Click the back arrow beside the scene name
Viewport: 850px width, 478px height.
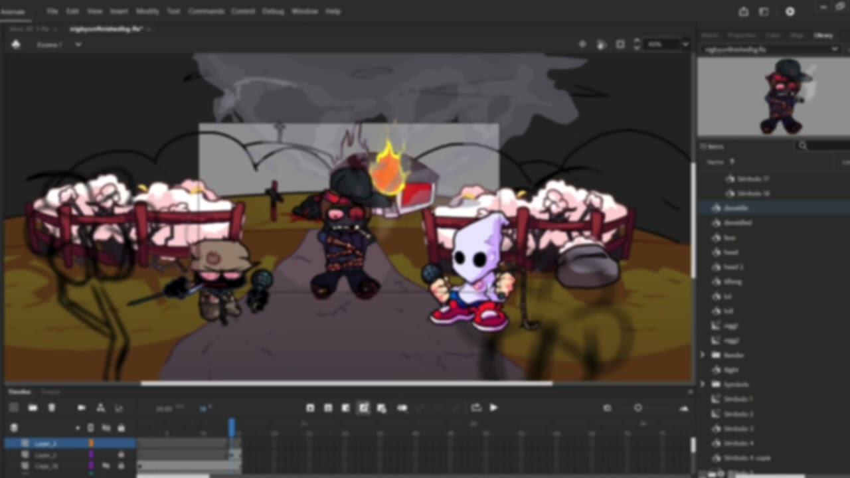16,44
